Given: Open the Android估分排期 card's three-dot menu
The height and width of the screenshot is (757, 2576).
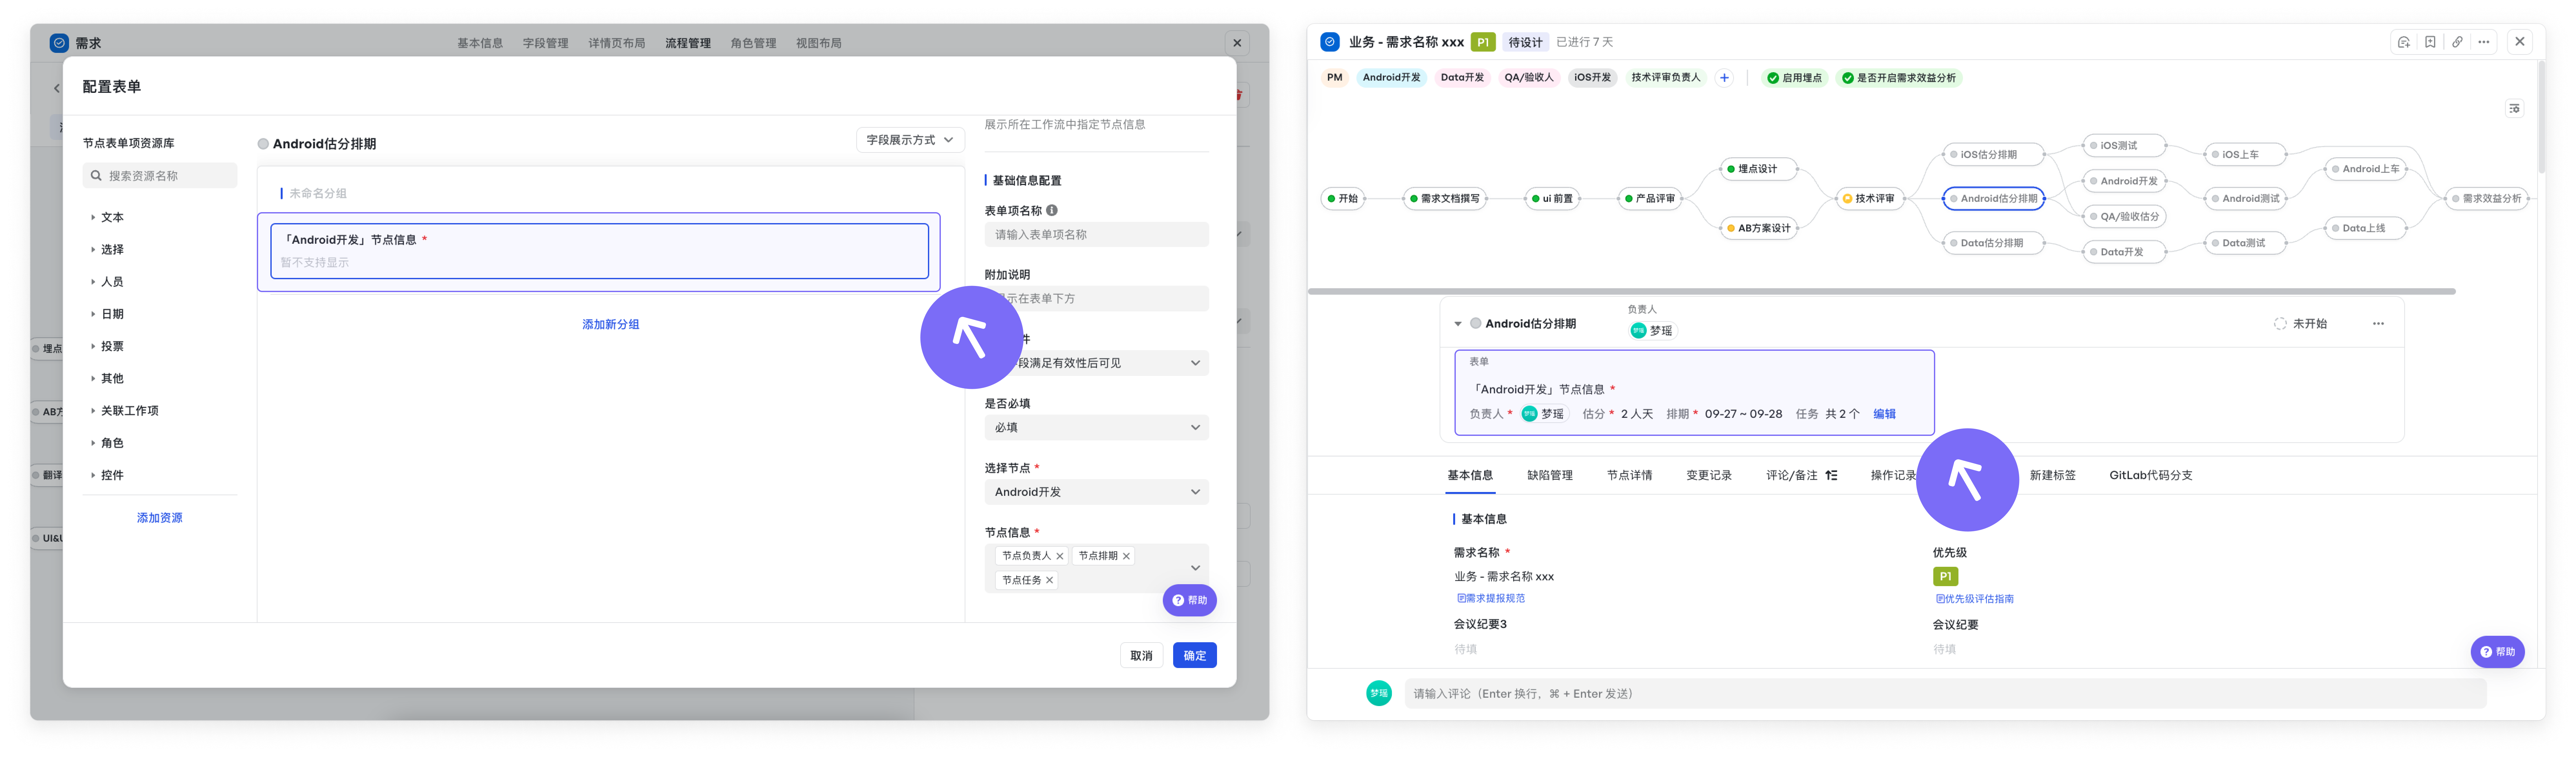Looking at the screenshot, I should (2378, 324).
